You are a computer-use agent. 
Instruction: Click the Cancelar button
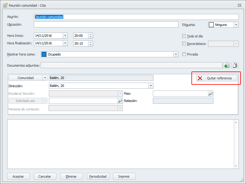tap(45, 176)
